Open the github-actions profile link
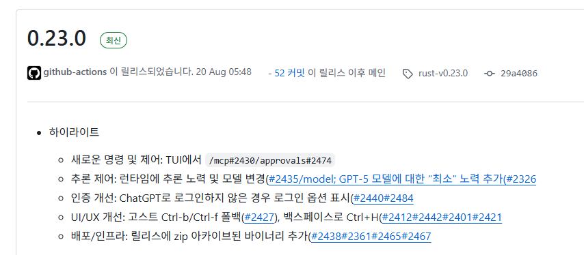This screenshot has width=584, height=255. point(75,72)
